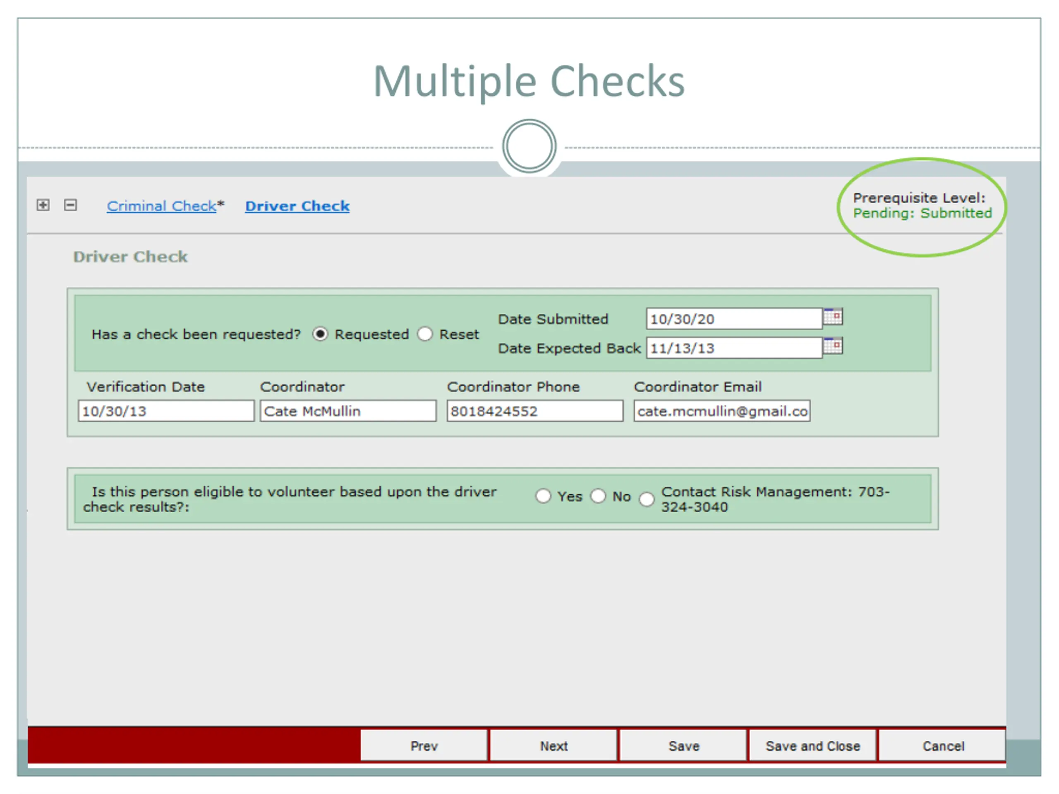This screenshot has height=794, width=1059.
Task: Click the Next button
Action: click(x=554, y=746)
